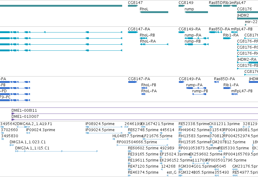Select the CG8149-RA transcript label
The width and height of the screenshot is (258, 177).
pos(190,29)
